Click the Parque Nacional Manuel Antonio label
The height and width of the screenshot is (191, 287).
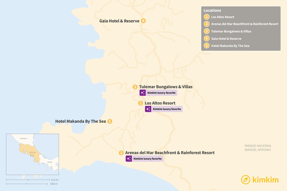(x=258, y=148)
